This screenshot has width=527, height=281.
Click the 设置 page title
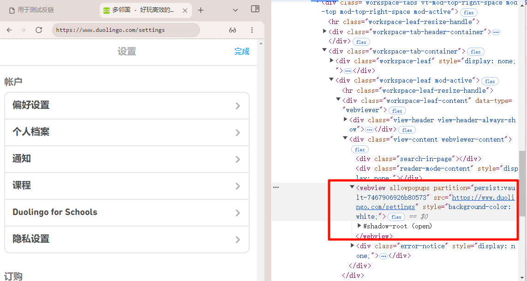pos(127,51)
